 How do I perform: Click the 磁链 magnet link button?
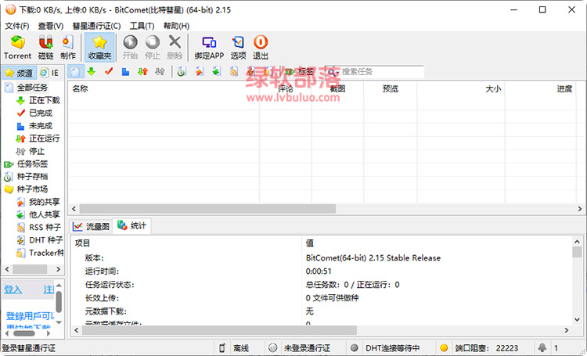pyautogui.click(x=45, y=47)
